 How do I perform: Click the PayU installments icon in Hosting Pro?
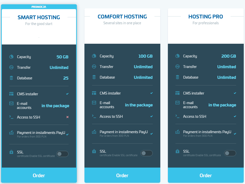177,132
